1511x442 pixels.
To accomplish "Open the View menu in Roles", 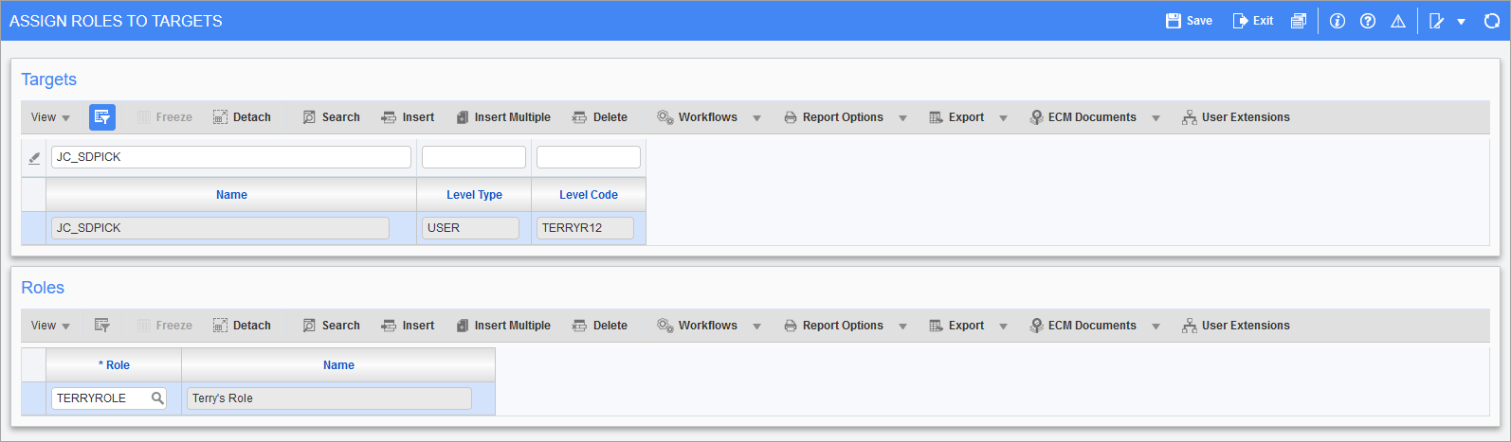I will 50,326.
